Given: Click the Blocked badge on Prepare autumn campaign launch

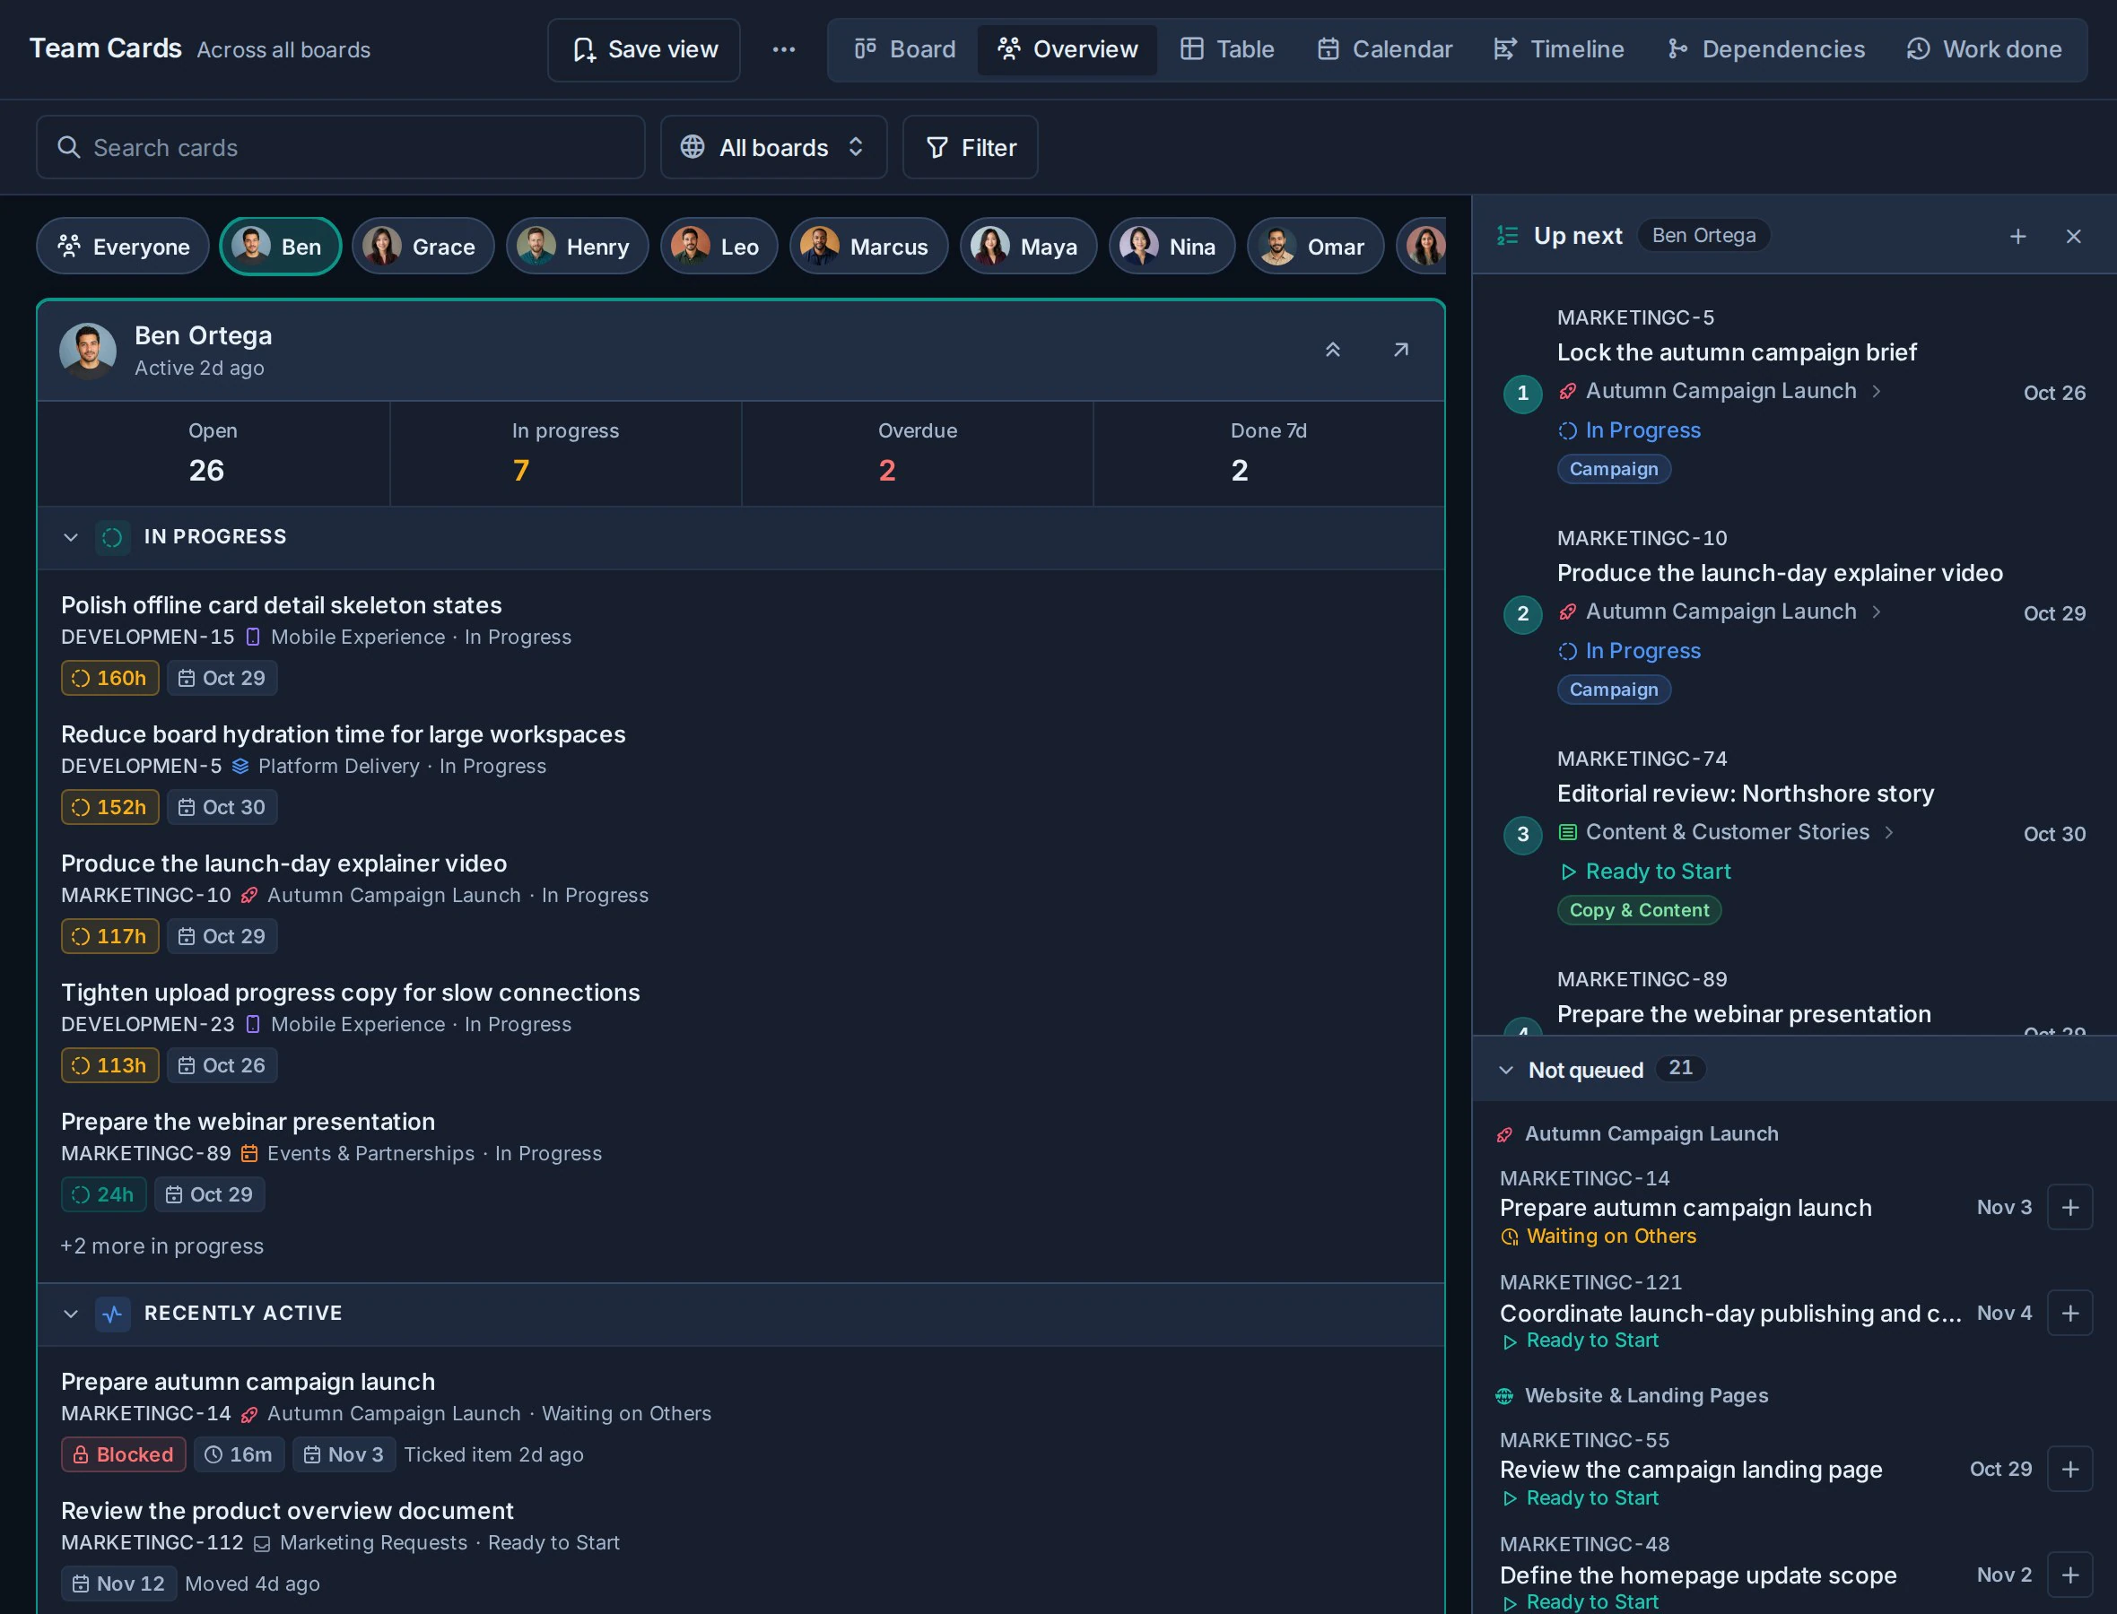Looking at the screenshot, I should click(x=124, y=1454).
